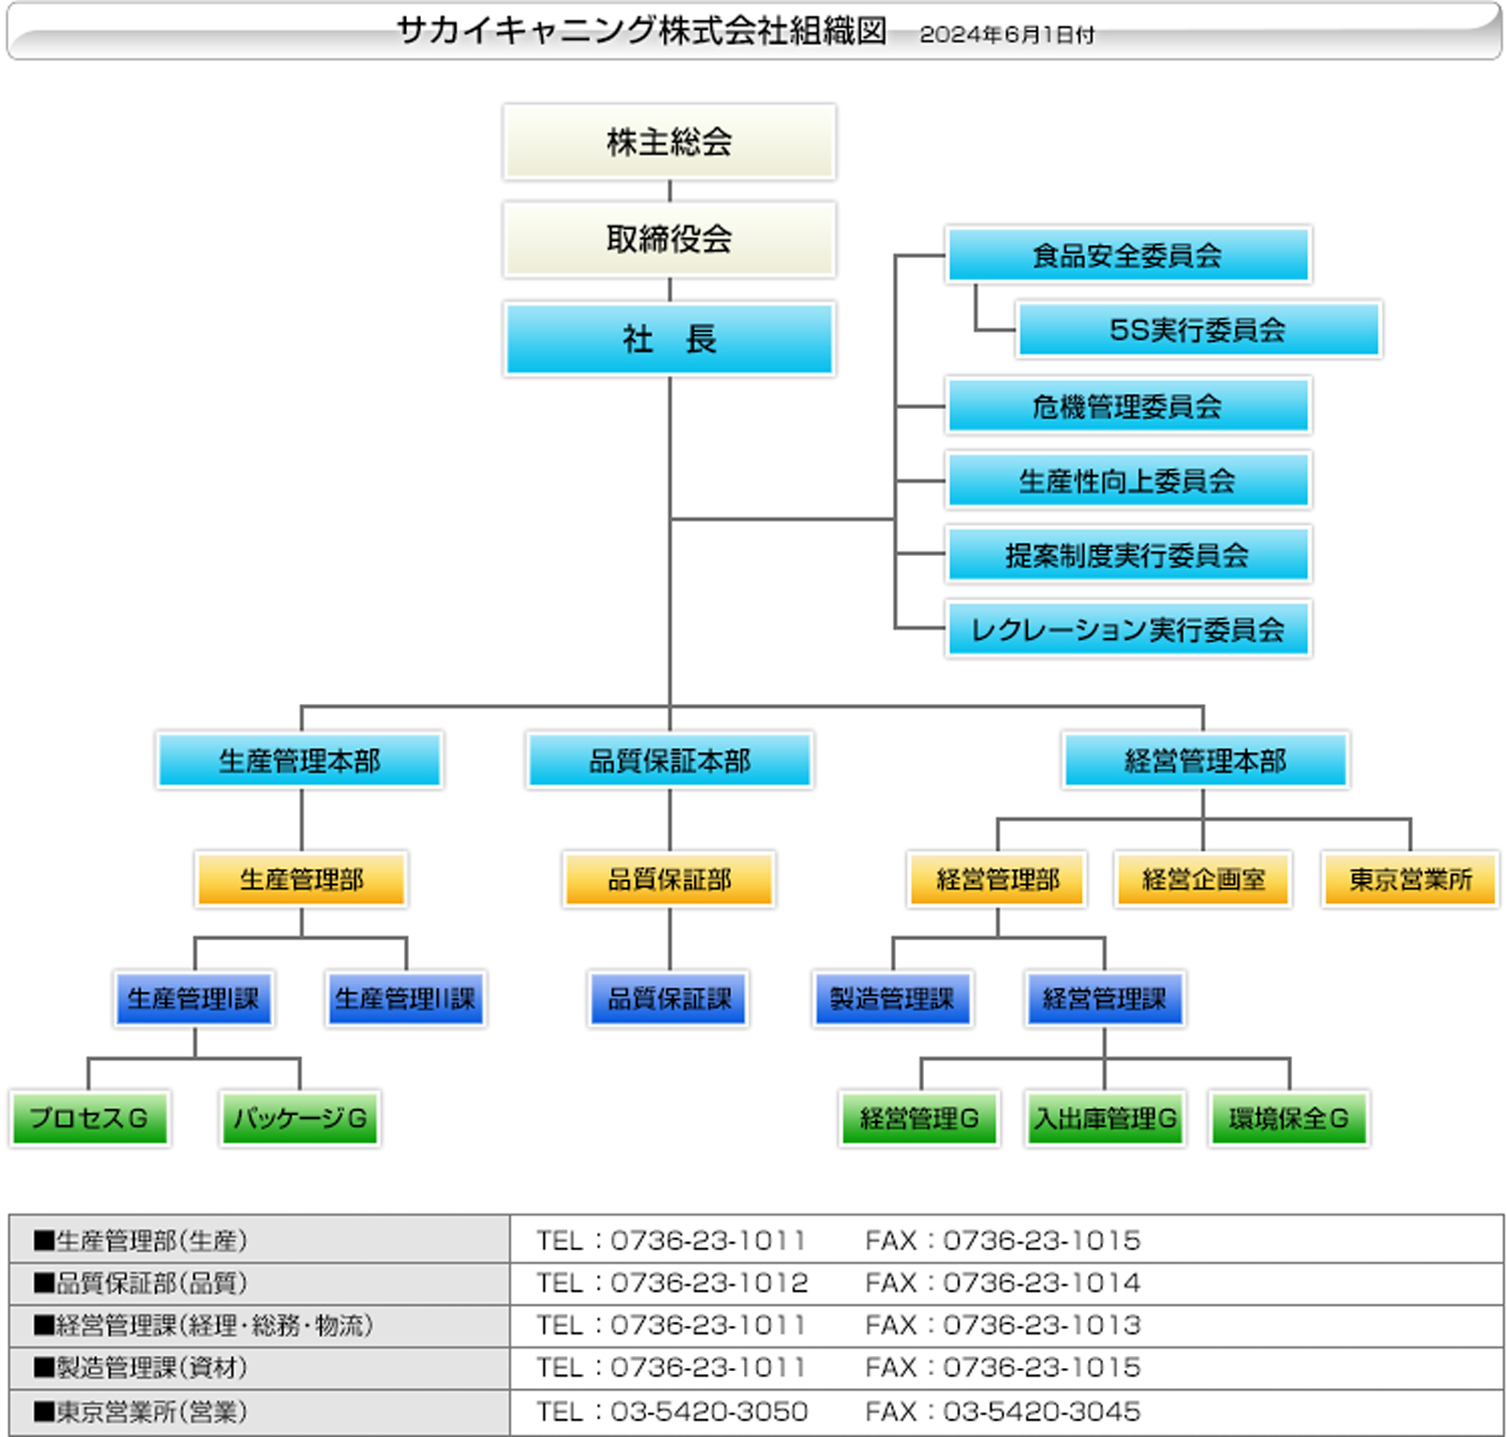Image resolution: width=1507 pixels, height=1437 pixels.
Task: Click TEL 0736-23-1012
Action: [x=672, y=1282]
